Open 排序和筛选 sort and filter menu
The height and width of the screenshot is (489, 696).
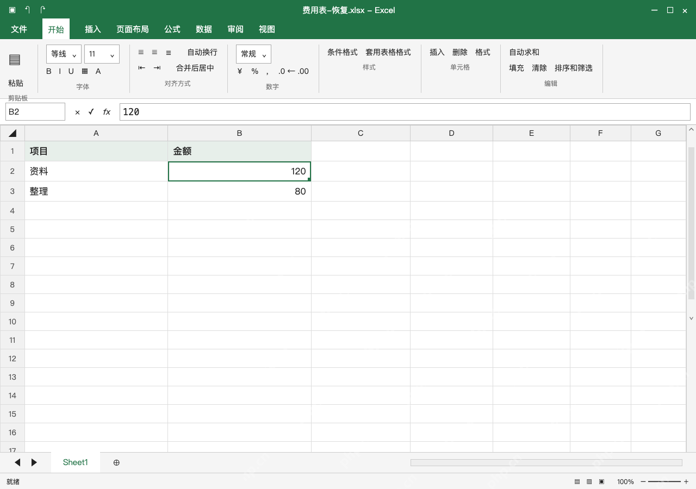tap(574, 68)
